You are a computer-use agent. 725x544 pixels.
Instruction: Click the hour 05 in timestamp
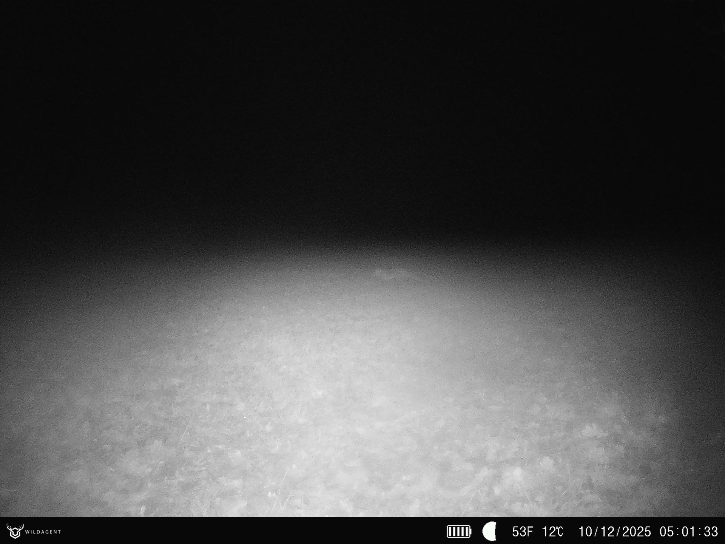[x=667, y=532]
